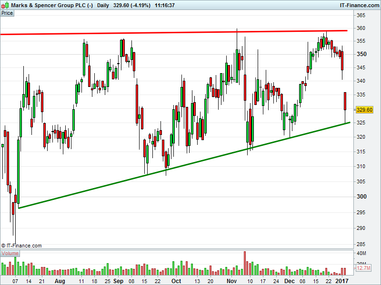Image resolution: width=381 pixels, height=285 pixels.
Task: Click the 305 price axis label
Action: click(x=361, y=181)
